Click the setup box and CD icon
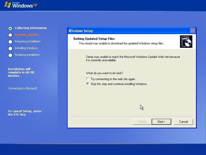 186,42
